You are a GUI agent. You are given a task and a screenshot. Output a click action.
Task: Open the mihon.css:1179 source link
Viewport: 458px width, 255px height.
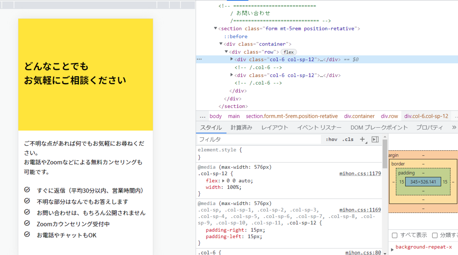[x=360, y=174]
